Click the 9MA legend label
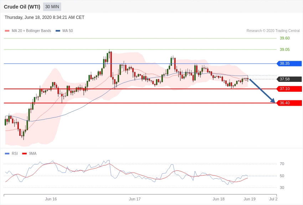 coord(33,153)
